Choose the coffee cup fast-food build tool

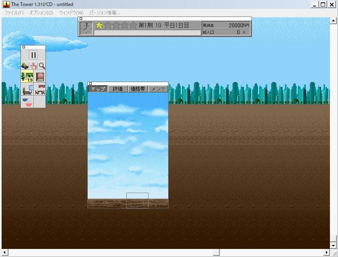pos(27,102)
